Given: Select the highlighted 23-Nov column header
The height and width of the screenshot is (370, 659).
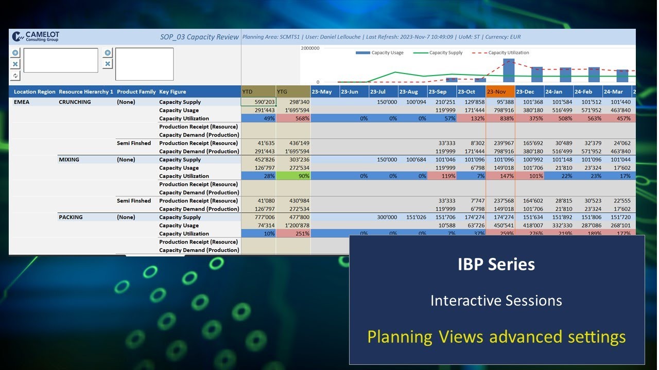Looking at the screenshot, I should pos(500,92).
